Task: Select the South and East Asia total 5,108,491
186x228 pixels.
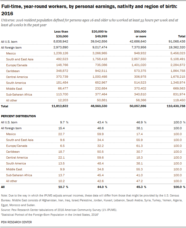Action: tap(178, 59)
